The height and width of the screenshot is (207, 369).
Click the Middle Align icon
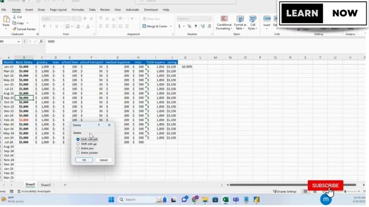coord(107,18)
